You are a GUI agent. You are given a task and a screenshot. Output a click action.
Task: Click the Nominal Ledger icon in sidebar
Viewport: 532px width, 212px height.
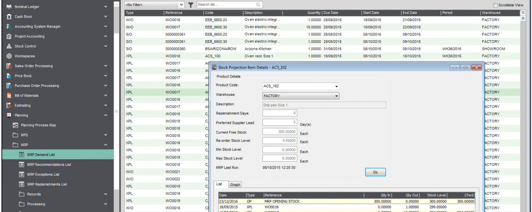(9, 7)
